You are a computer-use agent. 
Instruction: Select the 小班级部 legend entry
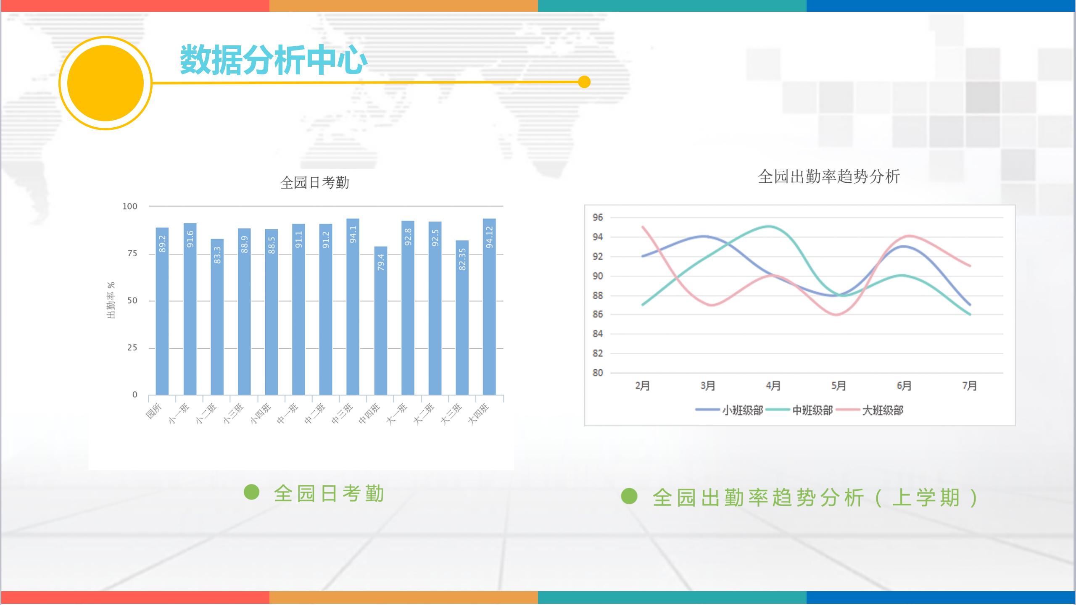point(742,410)
